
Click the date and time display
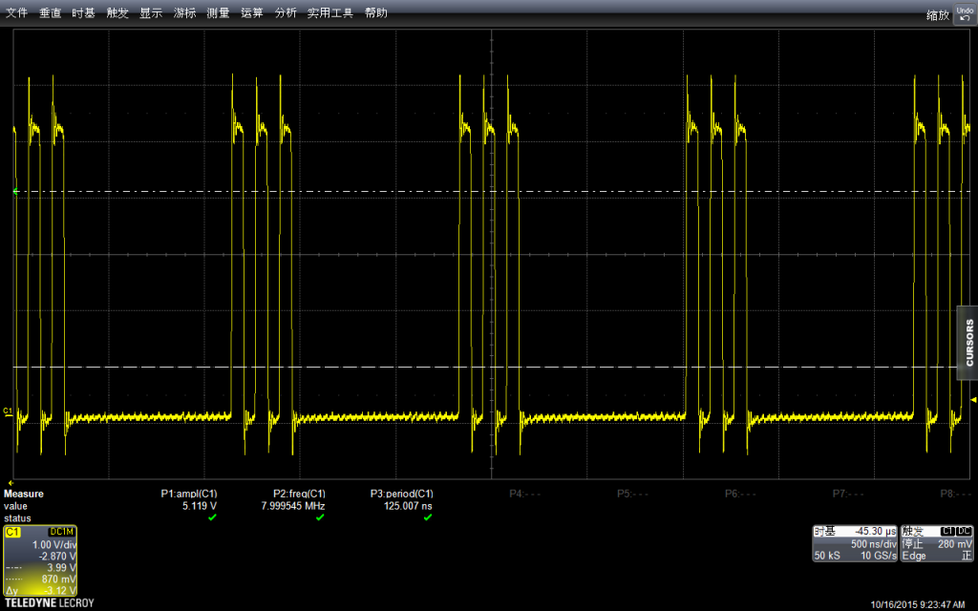coord(918,604)
